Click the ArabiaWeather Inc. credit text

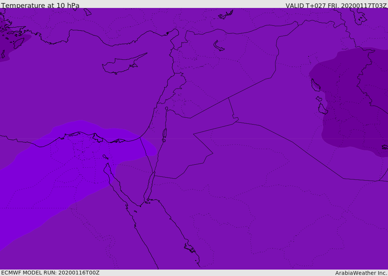[x=361, y=273]
